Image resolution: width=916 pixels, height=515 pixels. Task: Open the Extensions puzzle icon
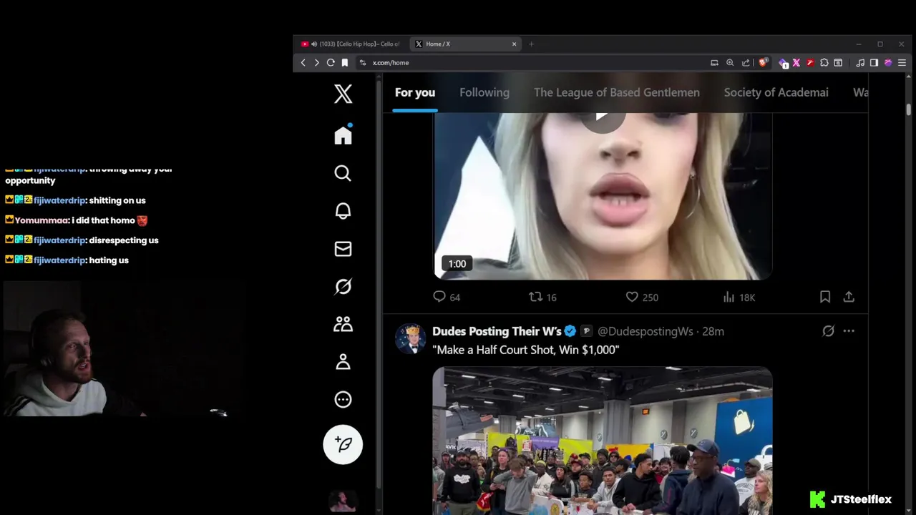(824, 63)
